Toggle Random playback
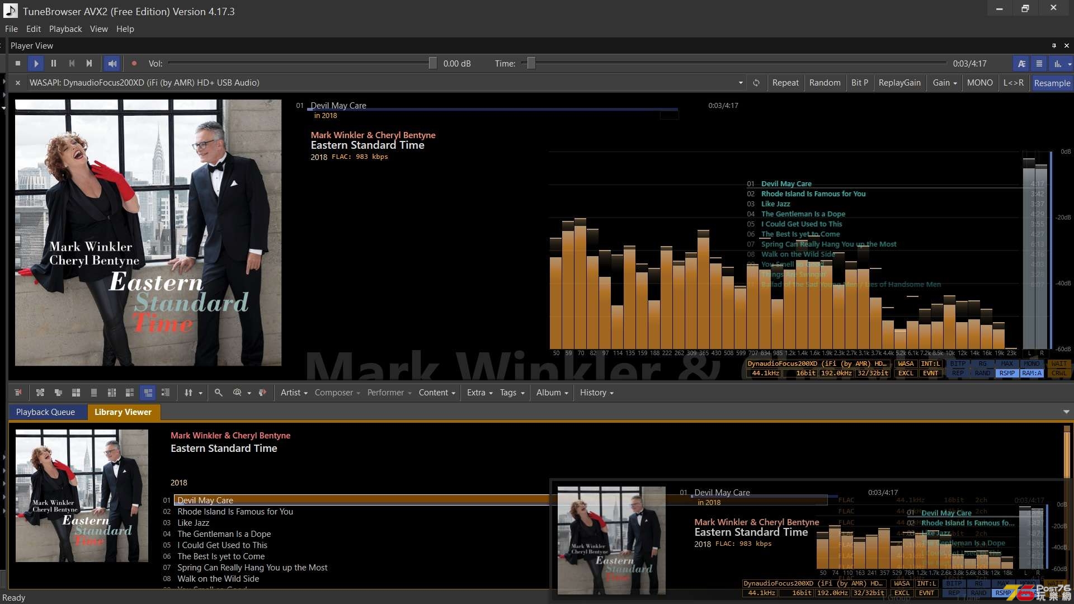The height and width of the screenshot is (604, 1074). (x=825, y=83)
